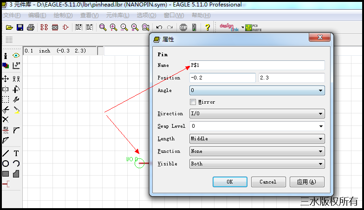Image resolution: width=364 pixels, height=210 pixels.
Task: Open the Direction dropdown showing I/O
Action: click(257, 114)
